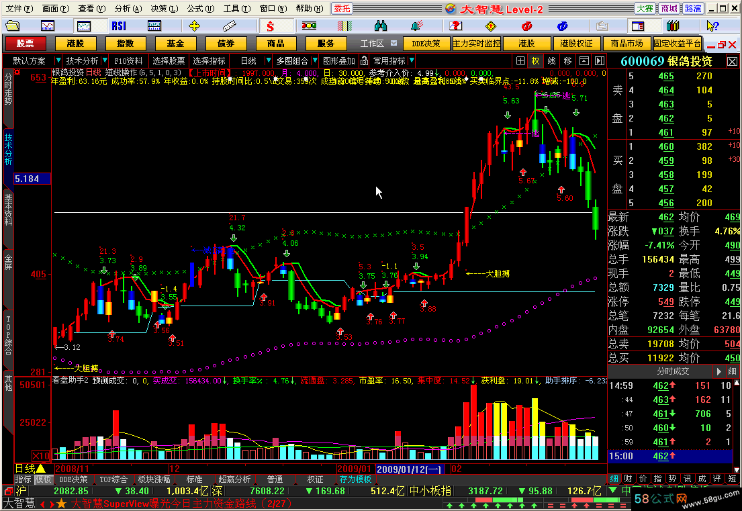Open the red dollar sign tool
Image resolution: width=742 pixels, height=511 pixels.
[x=270, y=26]
